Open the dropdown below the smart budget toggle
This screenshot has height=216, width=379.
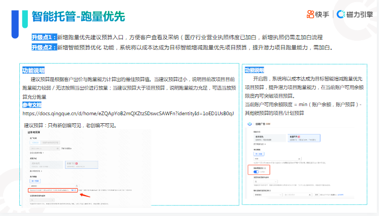tap(265, 182)
